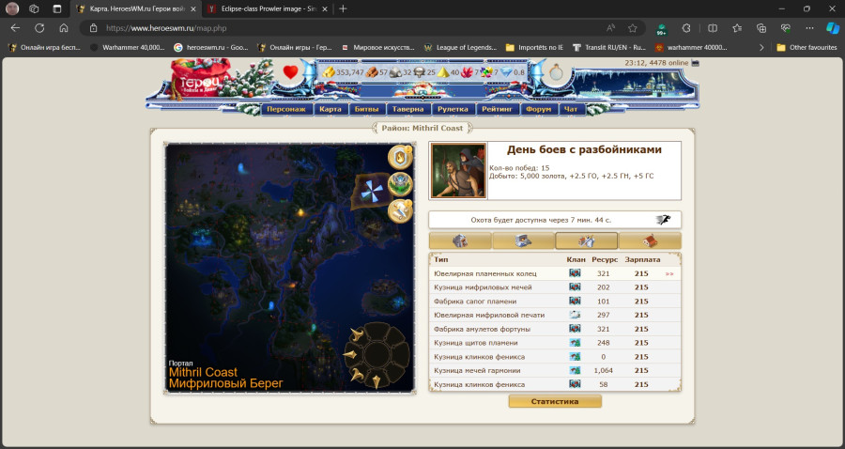Open Фабрика сапог пламени facility

pos(475,302)
